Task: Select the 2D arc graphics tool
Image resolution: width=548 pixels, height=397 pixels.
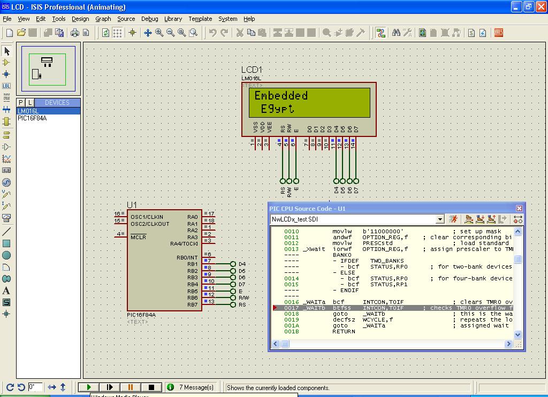Action: tap(6, 268)
